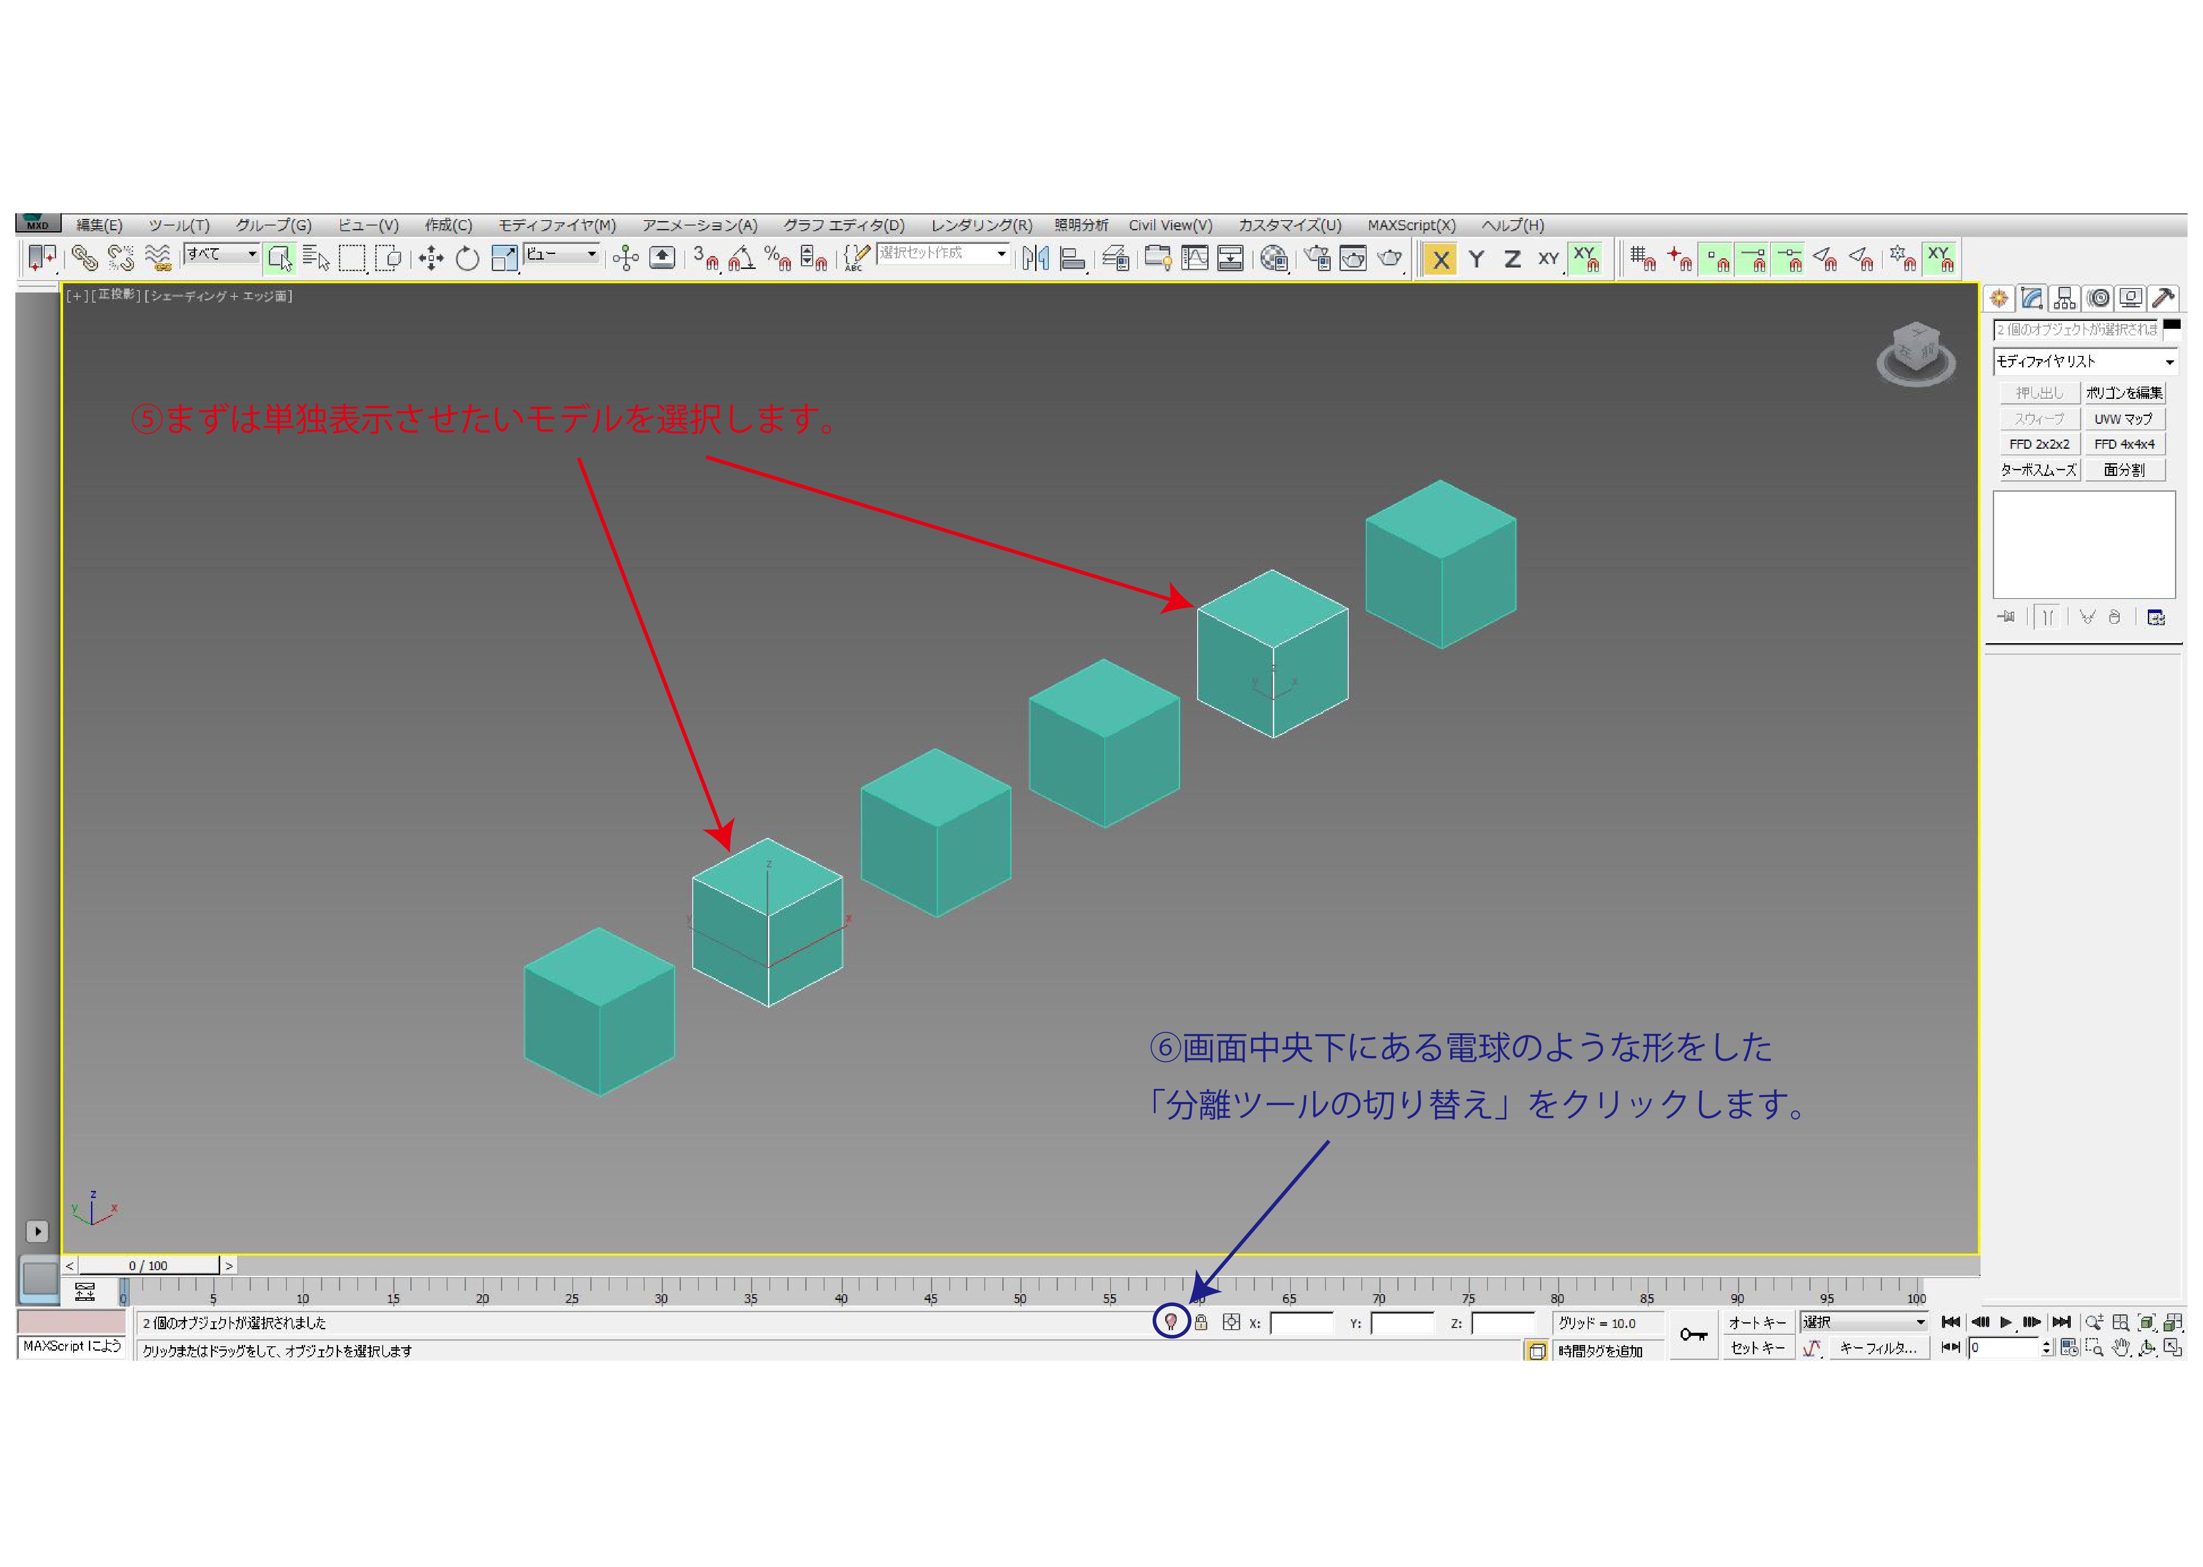Select the Select and Move tool
The width and height of the screenshot is (2203, 1567).
(431, 259)
